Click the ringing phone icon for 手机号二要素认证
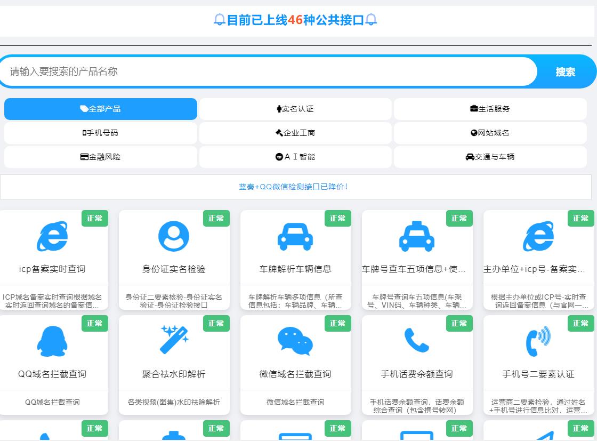 [x=538, y=340]
